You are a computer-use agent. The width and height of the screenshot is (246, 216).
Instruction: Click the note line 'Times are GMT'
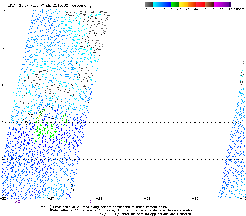tap(64, 207)
